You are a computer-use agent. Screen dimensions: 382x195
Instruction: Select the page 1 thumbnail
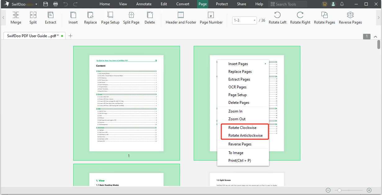coord(126,103)
